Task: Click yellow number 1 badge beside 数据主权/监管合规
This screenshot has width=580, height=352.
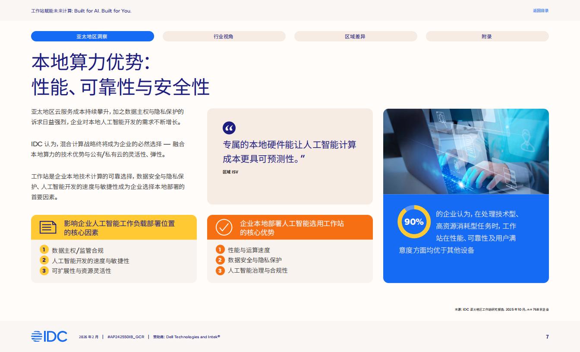Action: click(x=44, y=250)
